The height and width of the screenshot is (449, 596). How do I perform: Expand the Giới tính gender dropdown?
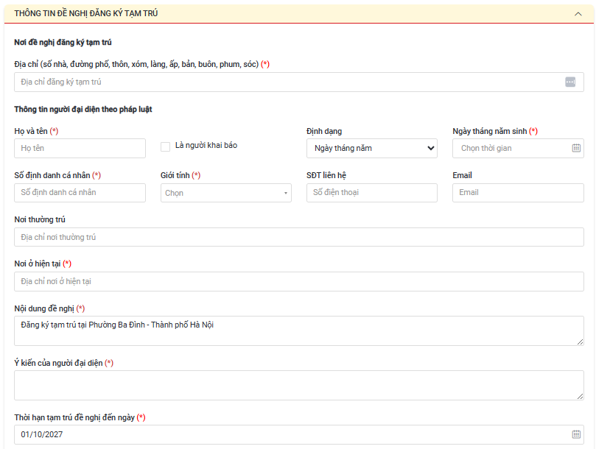[x=225, y=193]
